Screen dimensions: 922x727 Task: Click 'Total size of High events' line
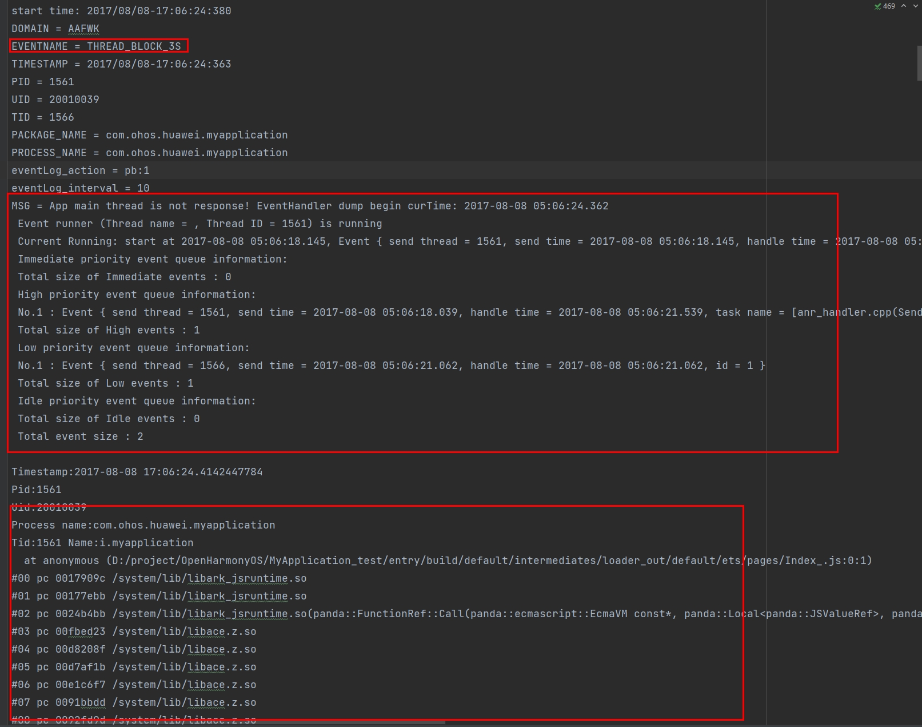(109, 330)
